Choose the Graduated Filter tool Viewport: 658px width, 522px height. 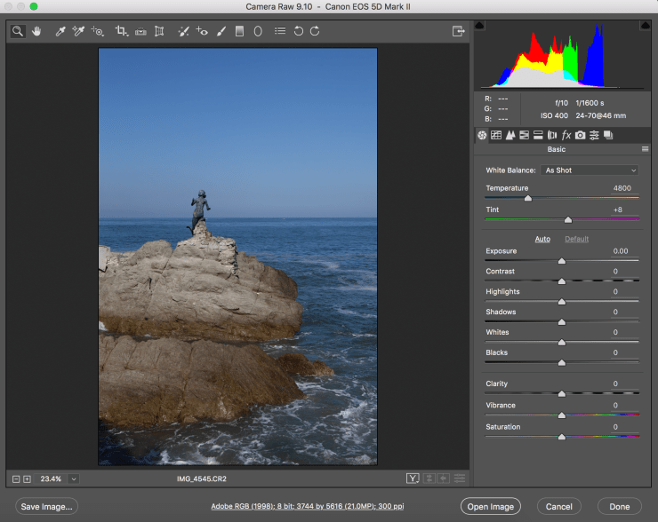click(238, 31)
